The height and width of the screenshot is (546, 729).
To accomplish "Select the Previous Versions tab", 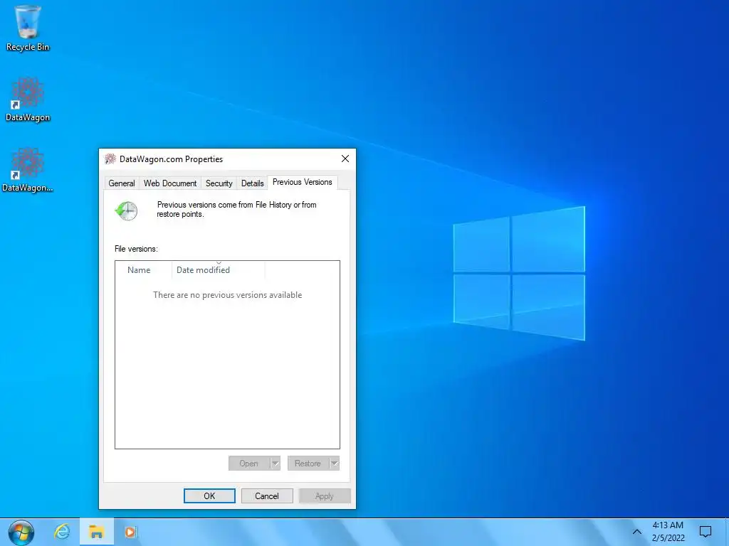I will [x=302, y=182].
